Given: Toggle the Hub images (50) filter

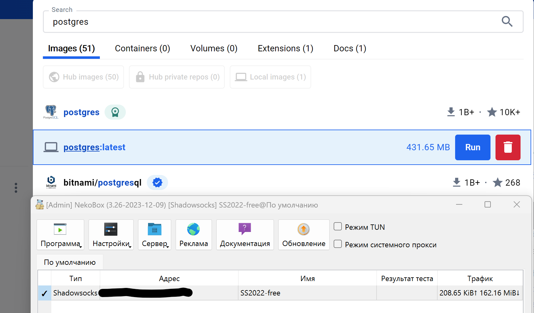Looking at the screenshot, I should 84,77.
